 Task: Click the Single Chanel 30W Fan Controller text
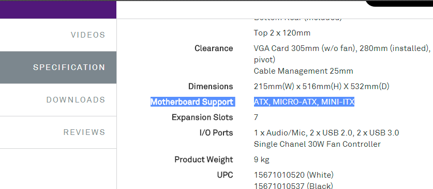[317, 144]
